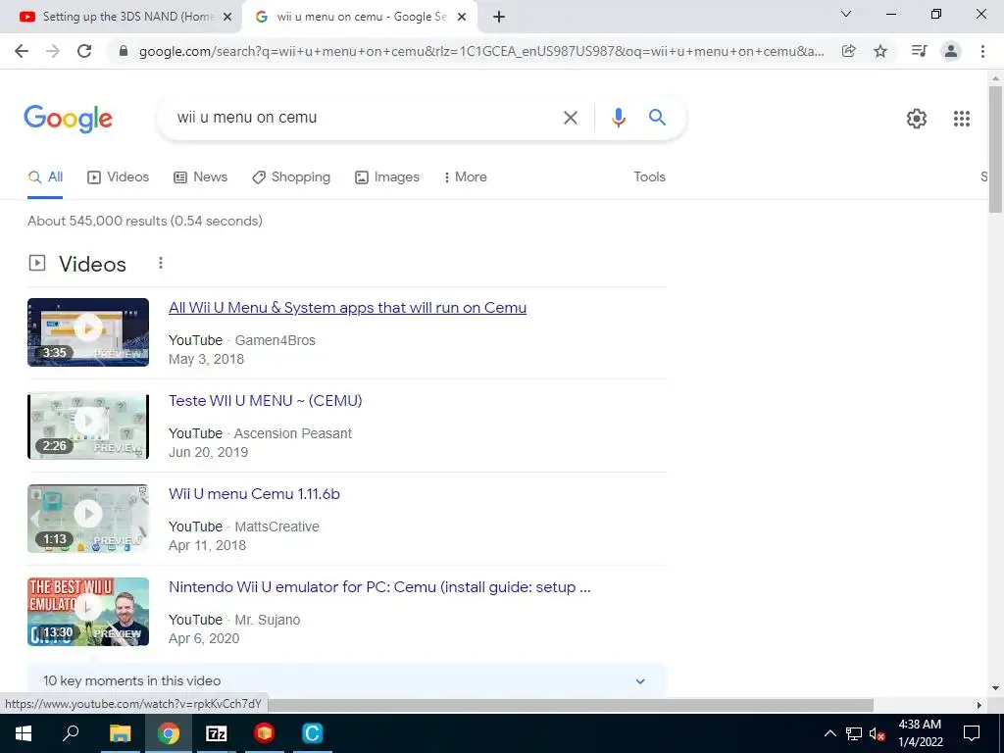Open Chrome's three-dot menu
The height and width of the screenshot is (753, 1004).
click(x=982, y=51)
